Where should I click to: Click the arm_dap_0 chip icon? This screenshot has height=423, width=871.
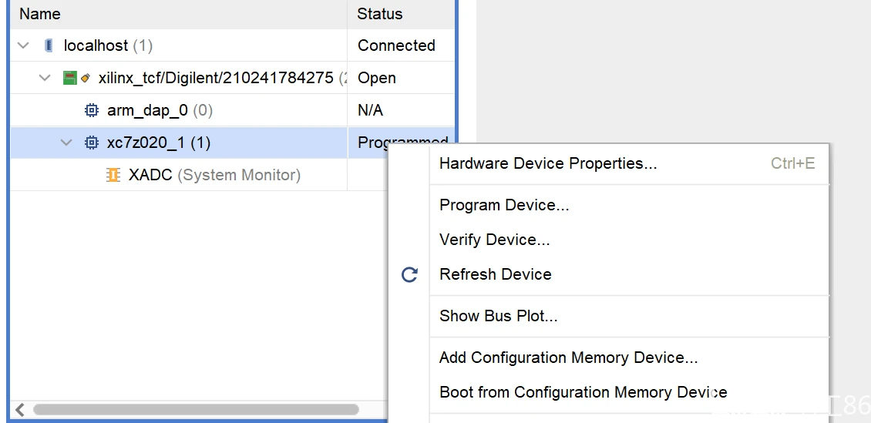(x=92, y=110)
